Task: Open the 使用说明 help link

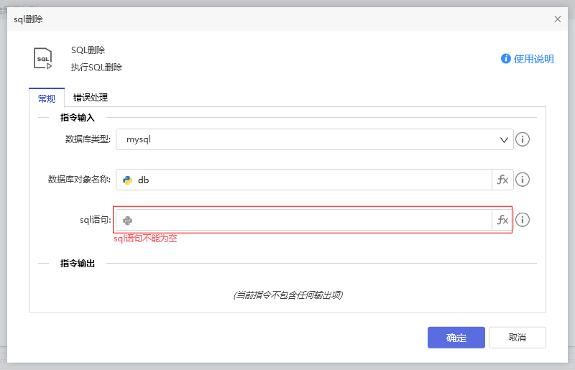Action: pos(533,59)
